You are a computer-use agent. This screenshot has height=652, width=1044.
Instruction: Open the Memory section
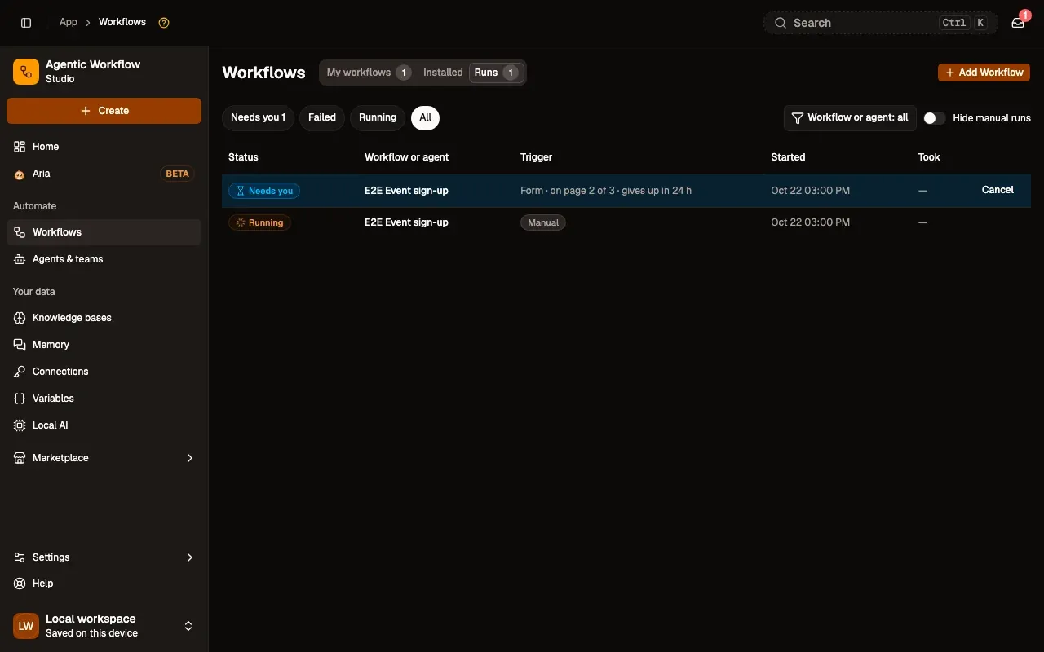pyautogui.click(x=104, y=345)
